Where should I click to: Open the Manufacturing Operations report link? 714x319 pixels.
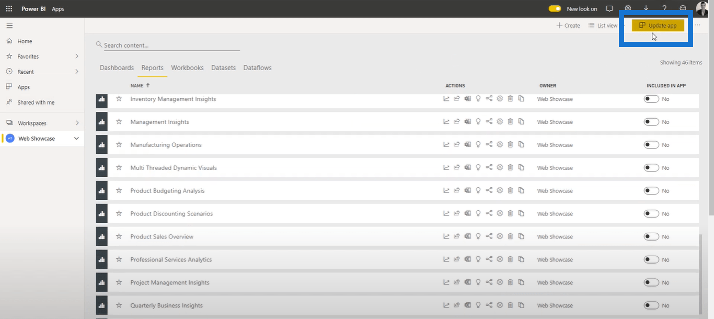[166, 145]
